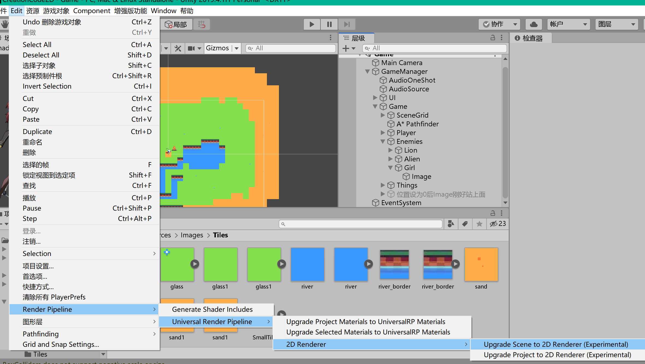Click the label filter icon in Project window

465,224
